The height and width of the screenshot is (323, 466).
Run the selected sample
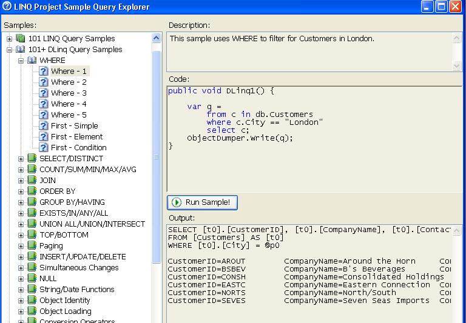click(x=202, y=202)
